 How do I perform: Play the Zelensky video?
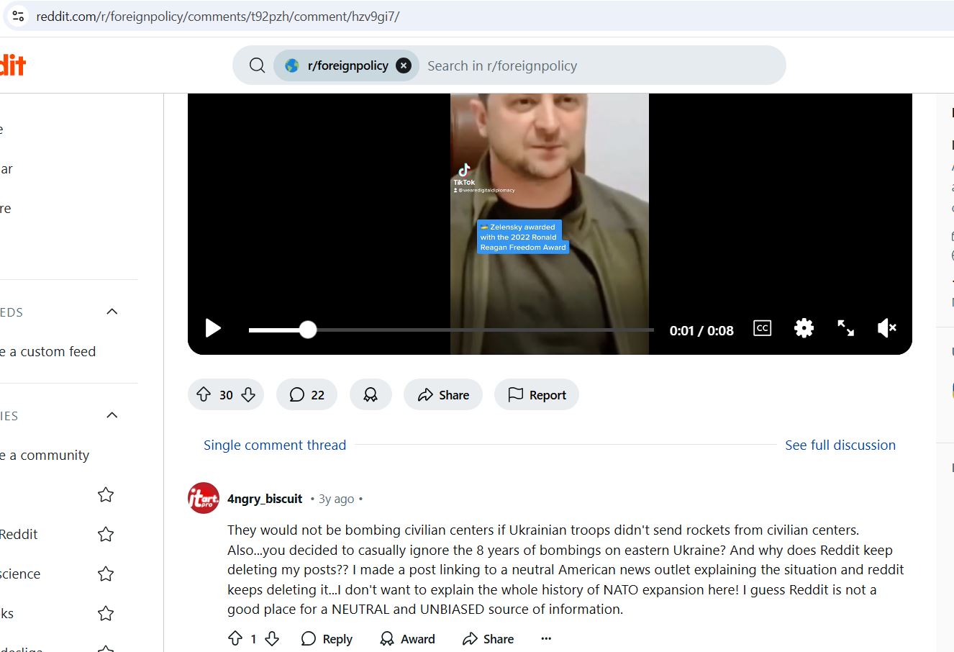(213, 329)
